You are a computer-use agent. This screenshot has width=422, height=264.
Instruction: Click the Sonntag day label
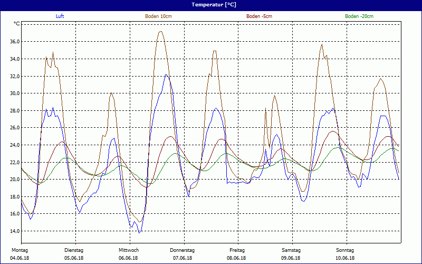click(346, 250)
